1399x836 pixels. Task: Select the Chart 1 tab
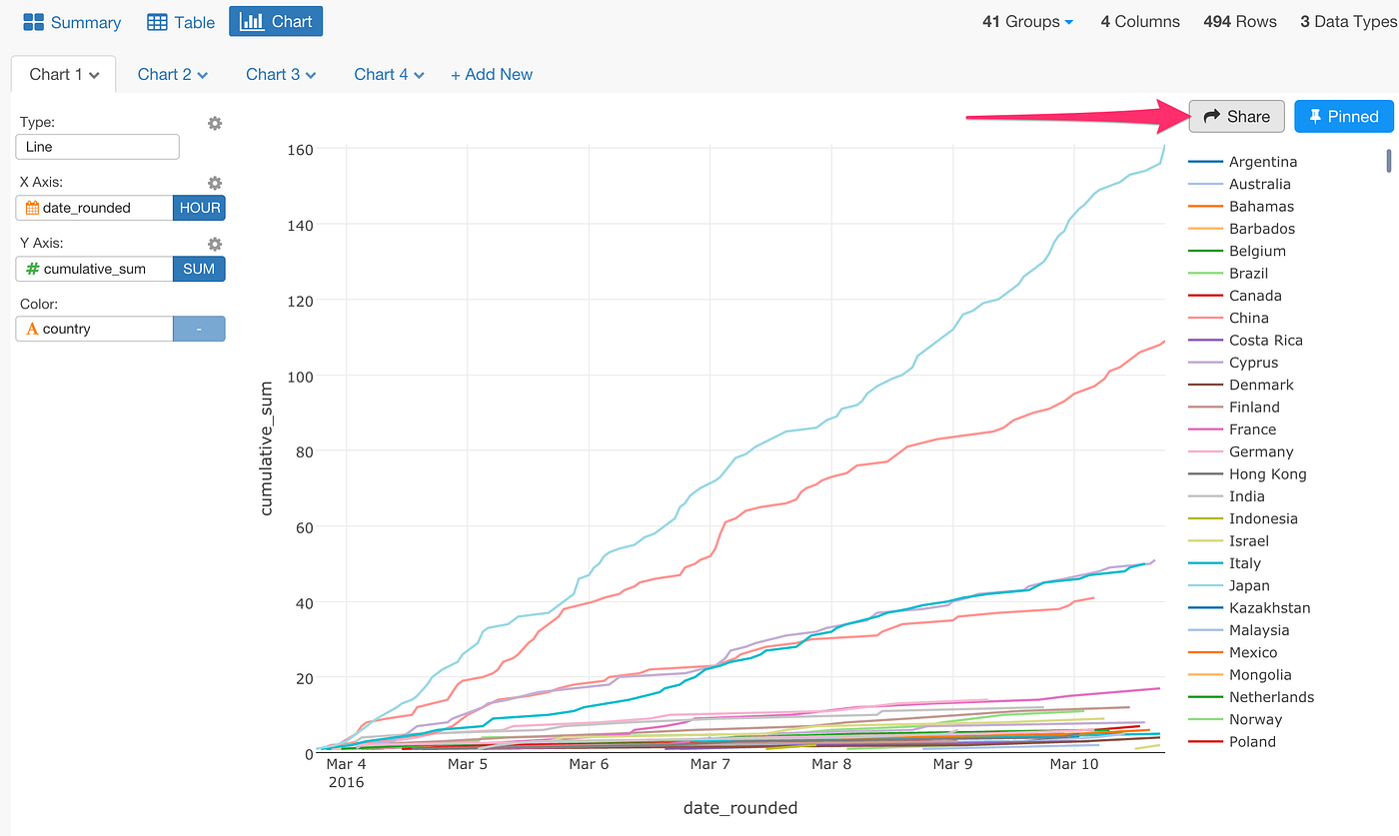pos(55,74)
